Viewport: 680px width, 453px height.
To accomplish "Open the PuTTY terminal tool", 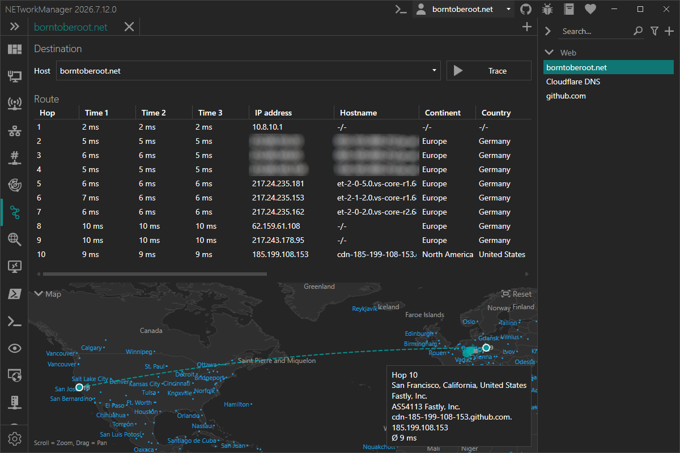I will click(x=15, y=321).
